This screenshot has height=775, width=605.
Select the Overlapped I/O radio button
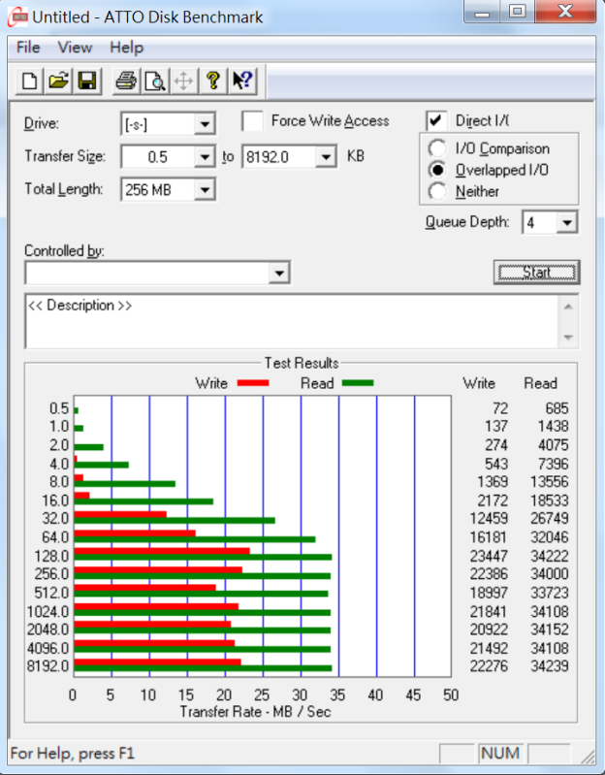(437, 170)
